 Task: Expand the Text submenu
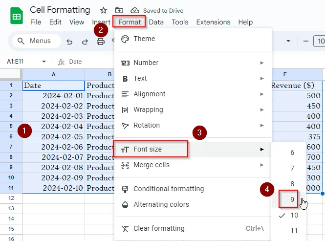click(193, 78)
